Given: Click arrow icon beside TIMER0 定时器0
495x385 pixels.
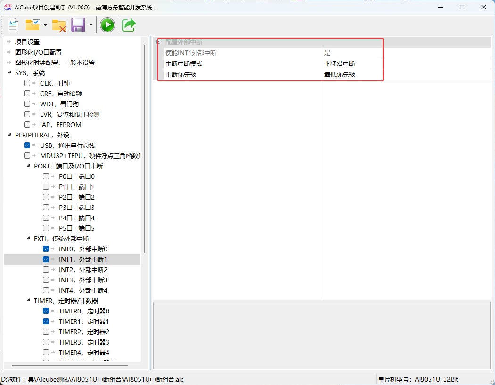Looking at the screenshot, I should point(53,311).
